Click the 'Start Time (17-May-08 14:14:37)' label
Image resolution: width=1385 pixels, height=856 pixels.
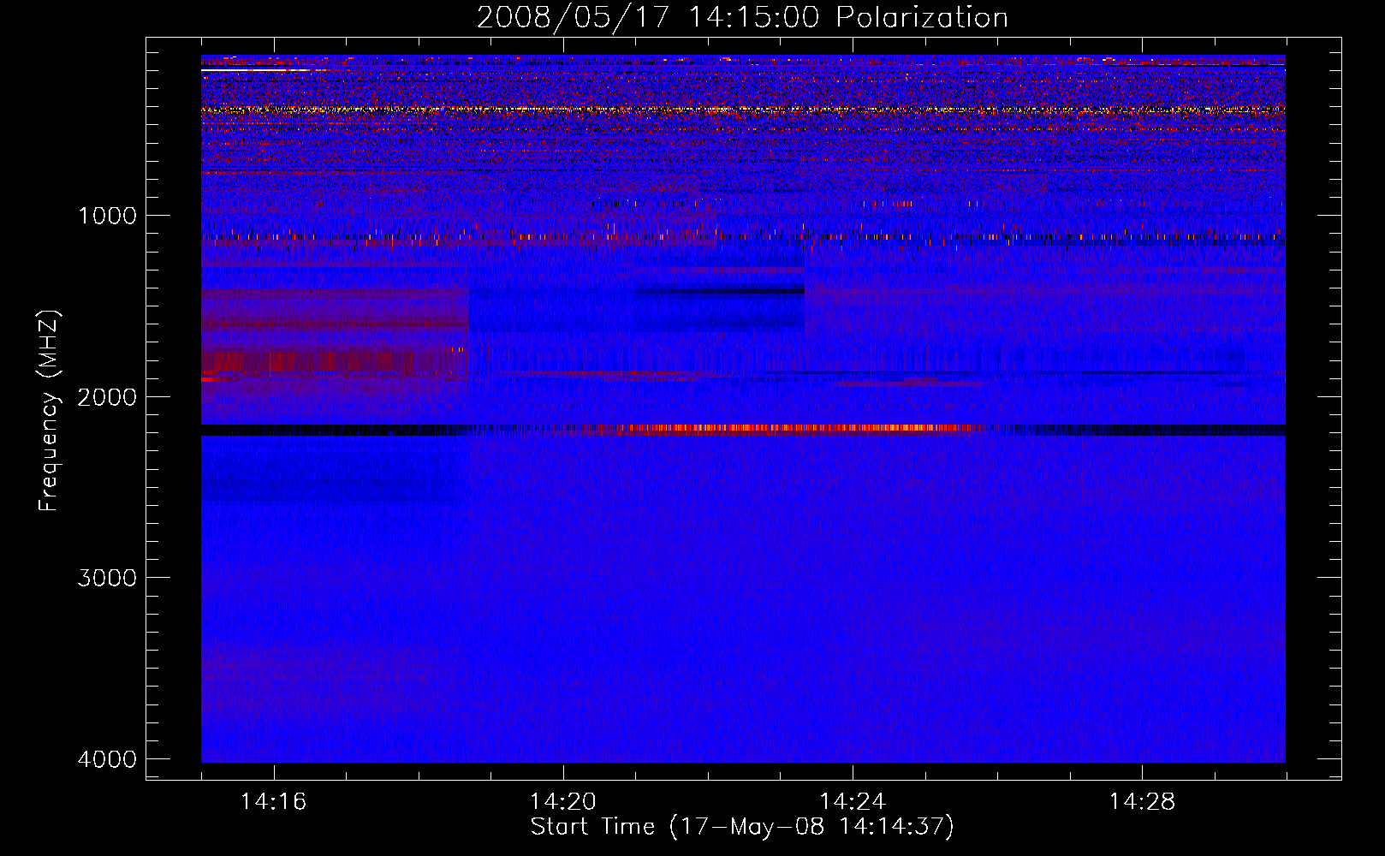click(x=742, y=827)
